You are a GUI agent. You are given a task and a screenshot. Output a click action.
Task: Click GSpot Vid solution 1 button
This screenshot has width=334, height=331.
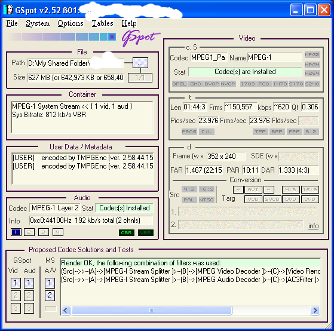tap(16, 283)
